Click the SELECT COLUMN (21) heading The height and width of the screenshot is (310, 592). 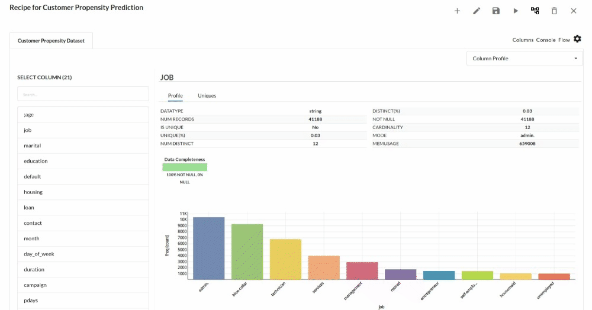pos(44,77)
